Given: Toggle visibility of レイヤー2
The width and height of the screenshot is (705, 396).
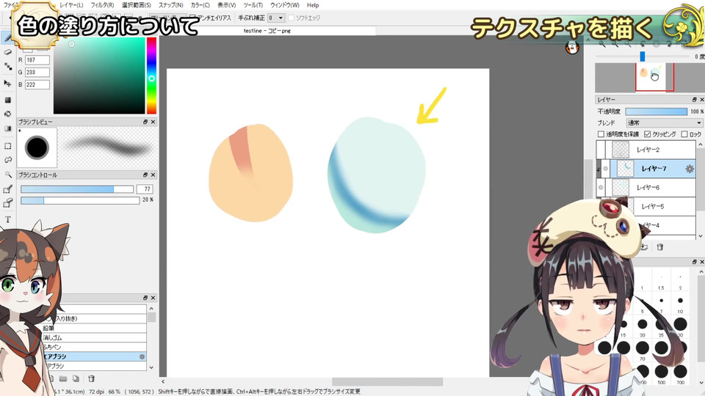Looking at the screenshot, I should click(601, 150).
